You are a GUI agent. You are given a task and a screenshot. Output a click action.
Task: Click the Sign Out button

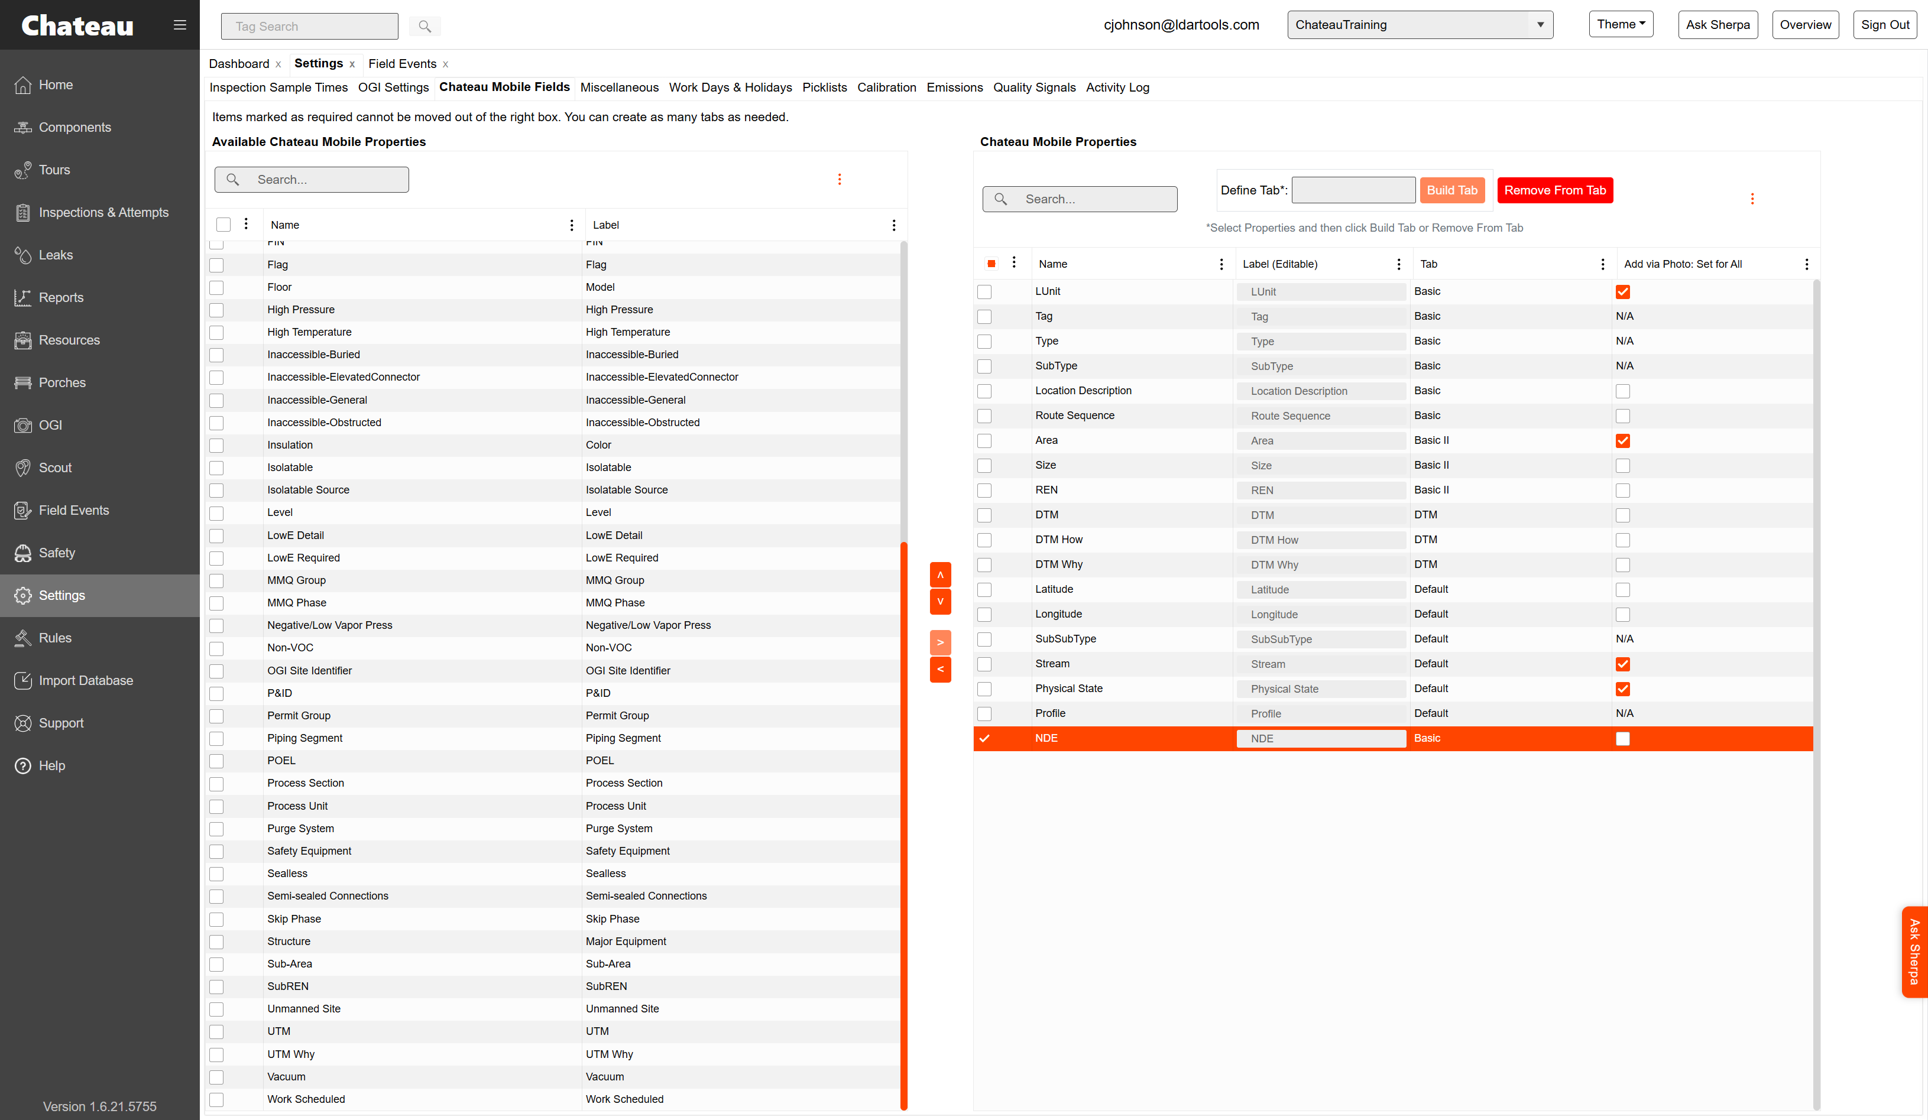(1884, 24)
